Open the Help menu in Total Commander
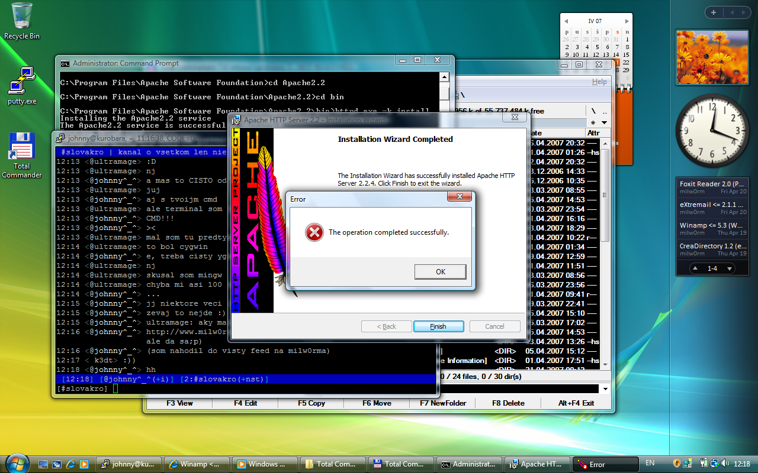 599,82
